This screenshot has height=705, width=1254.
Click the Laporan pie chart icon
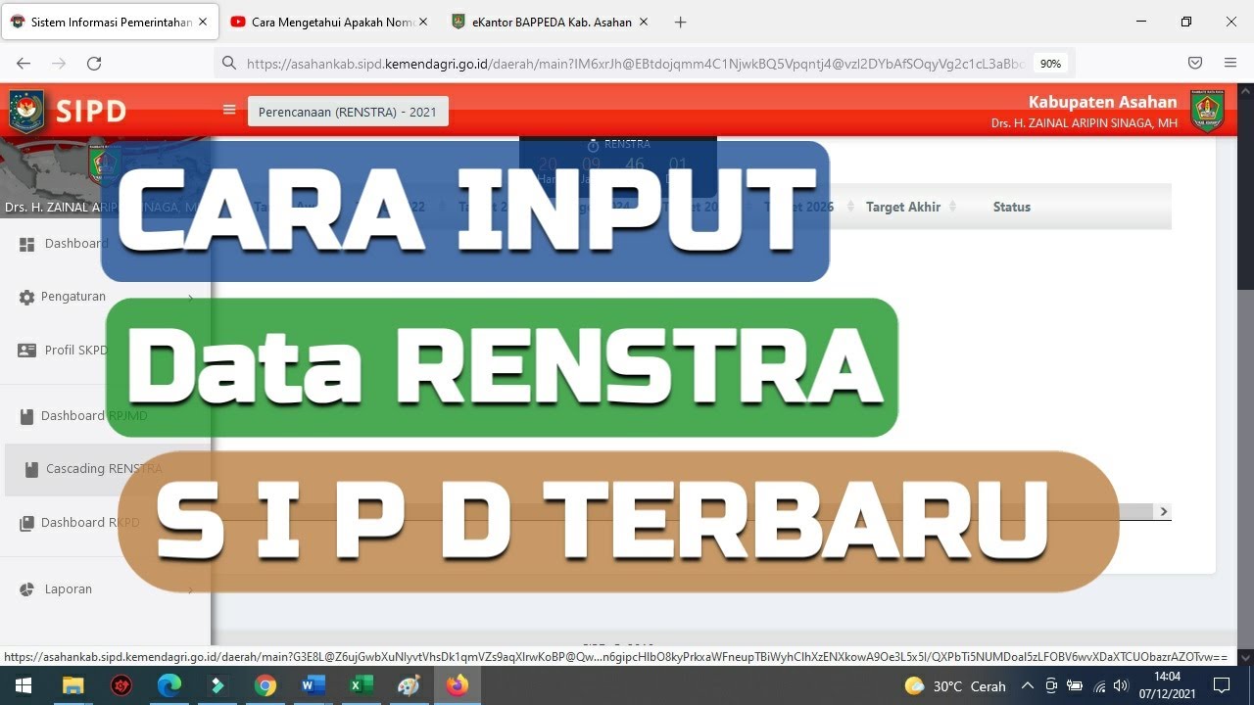[x=26, y=589]
